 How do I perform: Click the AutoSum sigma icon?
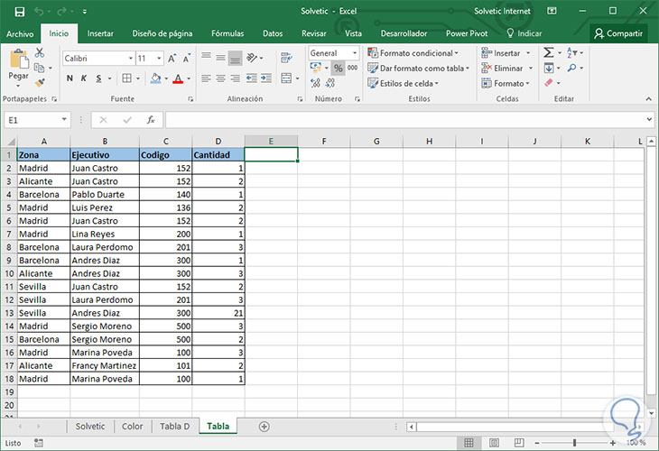pyautogui.click(x=549, y=53)
